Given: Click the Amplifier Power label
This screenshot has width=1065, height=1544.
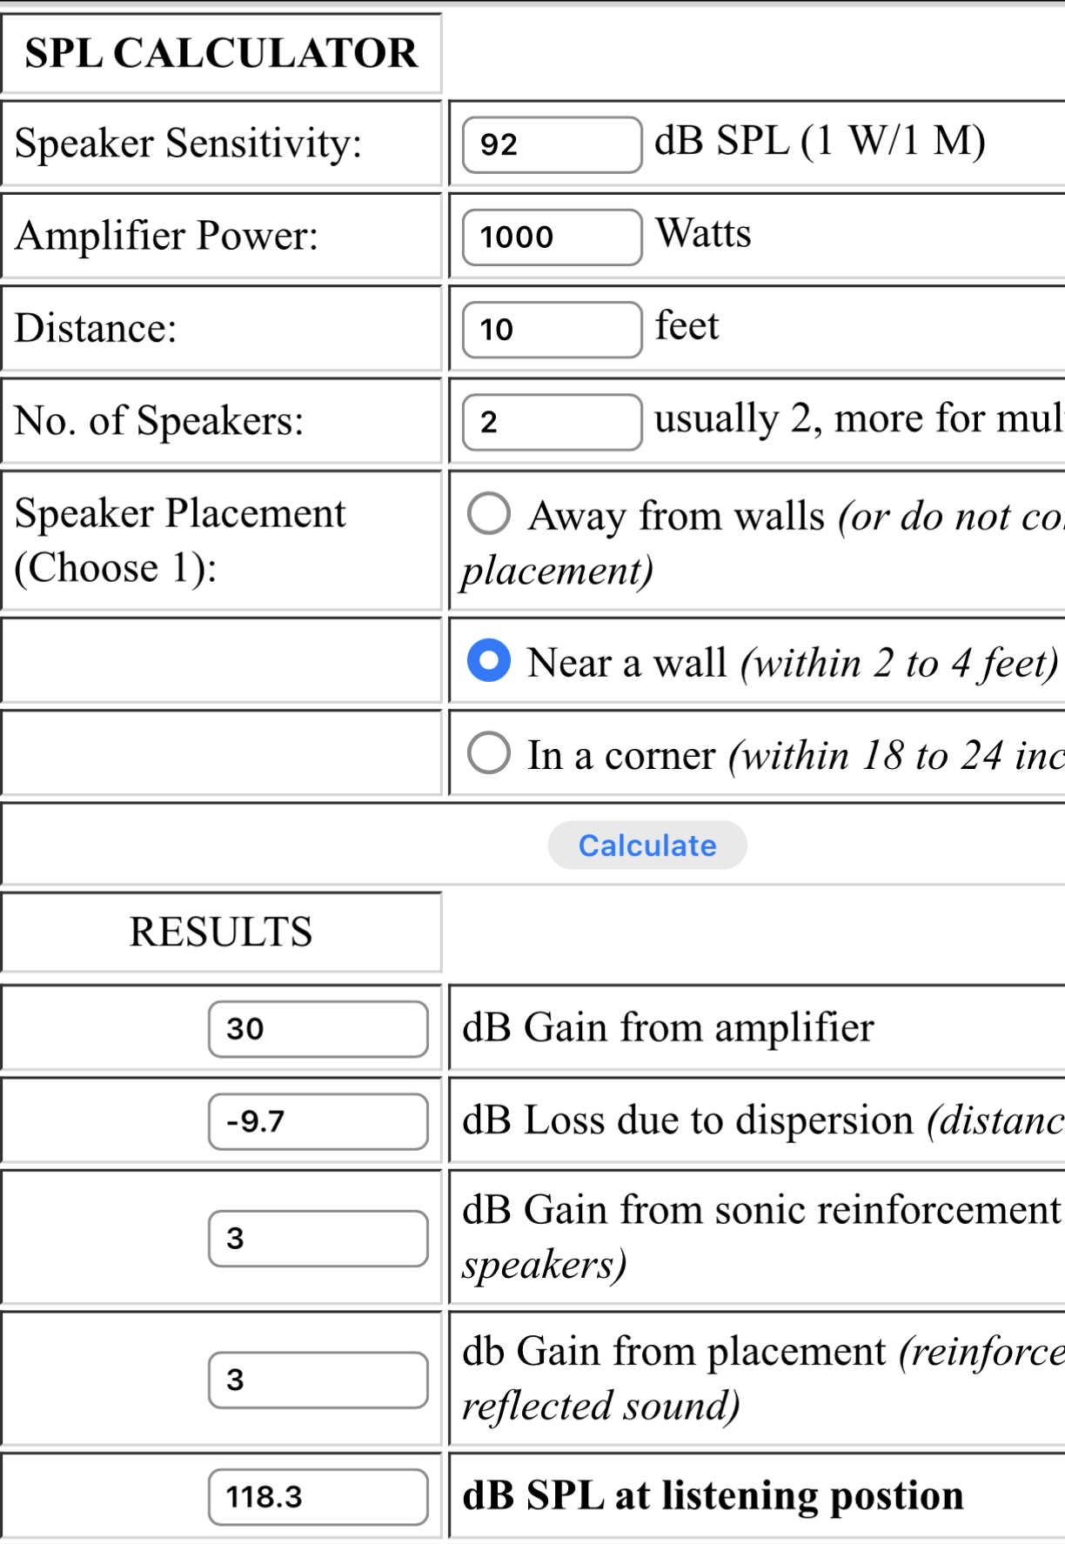Looking at the screenshot, I should tap(167, 236).
